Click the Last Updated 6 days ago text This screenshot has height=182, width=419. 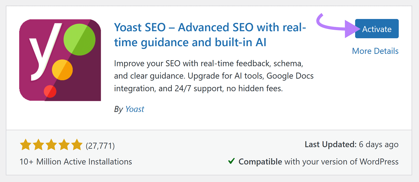point(351,144)
